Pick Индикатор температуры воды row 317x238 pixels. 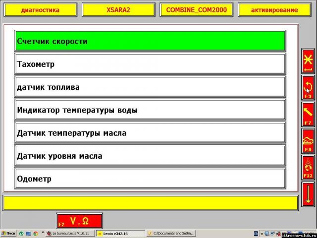(150, 110)
